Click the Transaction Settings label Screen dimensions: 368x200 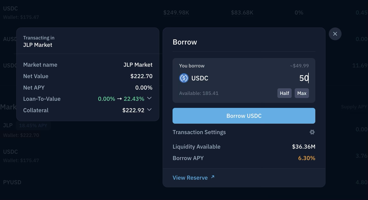tap(199, 132)
